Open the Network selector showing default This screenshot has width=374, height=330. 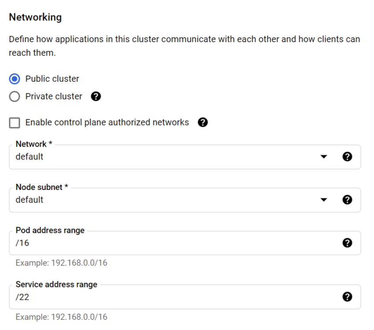[185, 157]
